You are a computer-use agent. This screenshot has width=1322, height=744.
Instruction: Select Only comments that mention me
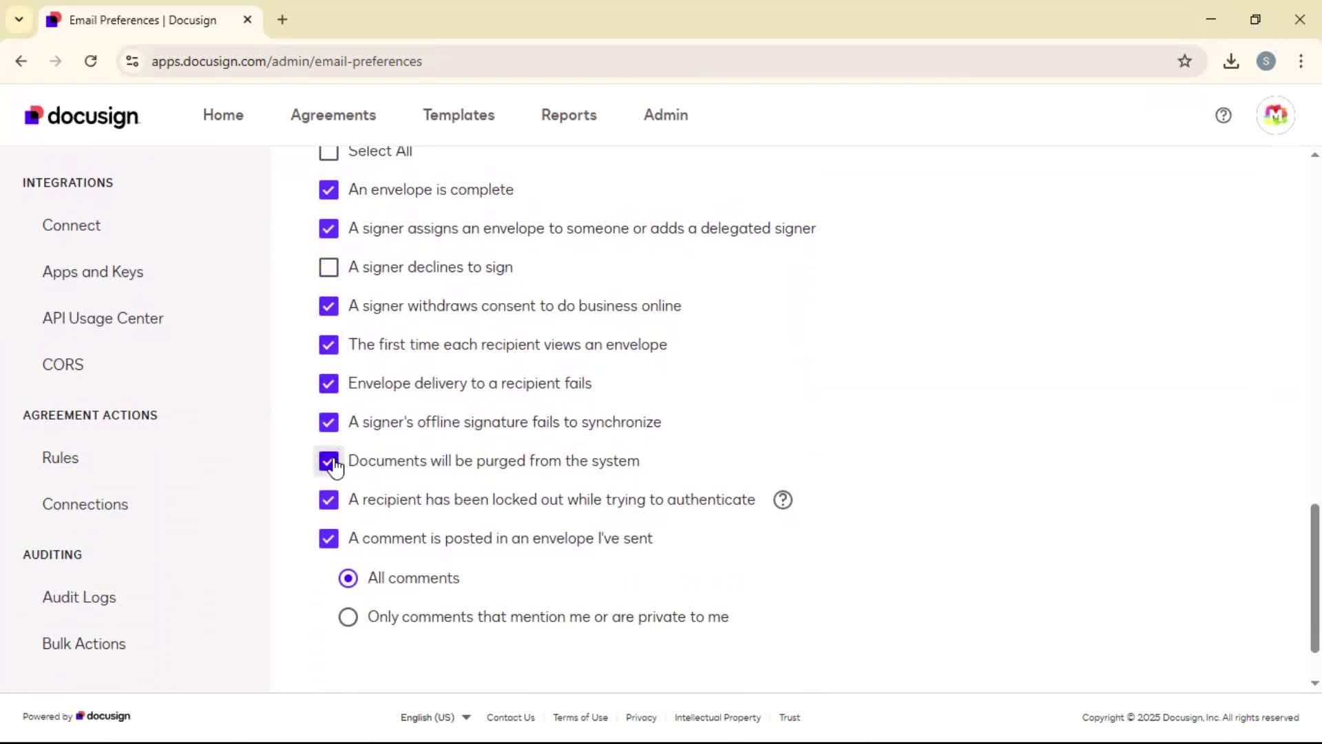click(348, 617)
